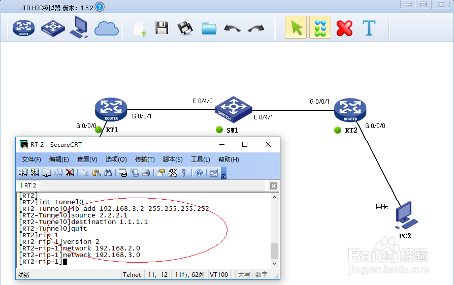Close the RT 2 tab with X

[x=274, y=186]
